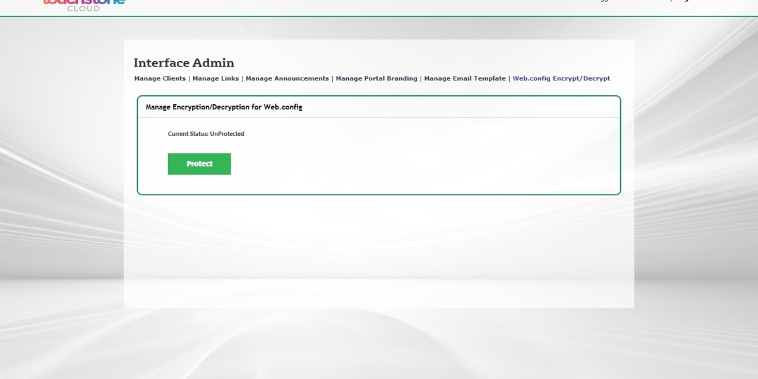This screenshot has height=379, width=758.
Task: Encrypt the configuration using Protect
Action: 199,163
